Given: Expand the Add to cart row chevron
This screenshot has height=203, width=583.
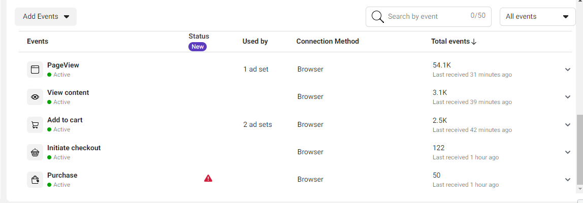Looking at the screenshot, I should coord(567,124).
